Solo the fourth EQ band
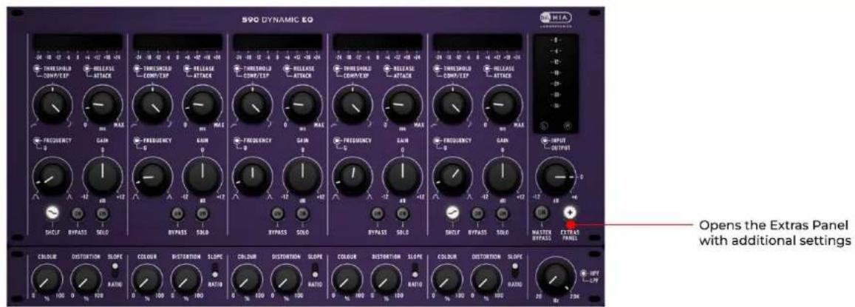Image resolution: width=855 pixels, height=307 pixels. tap(403, 214)
